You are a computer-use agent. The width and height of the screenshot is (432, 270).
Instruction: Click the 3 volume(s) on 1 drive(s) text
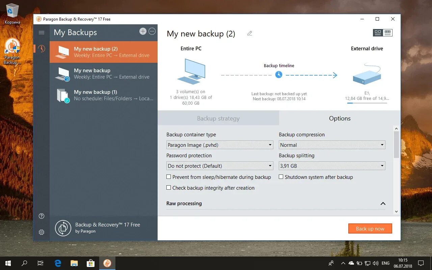[191, 97]
